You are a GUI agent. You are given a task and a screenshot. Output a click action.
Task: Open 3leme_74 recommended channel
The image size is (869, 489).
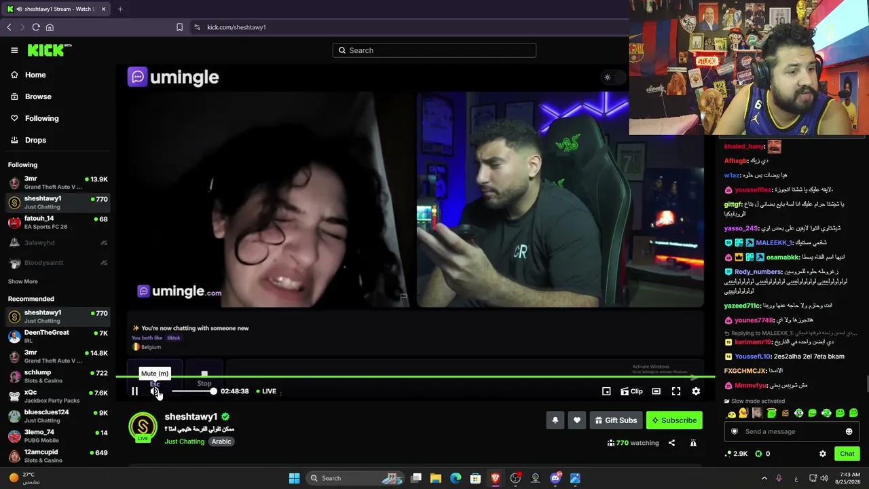[x=58, y=435]
